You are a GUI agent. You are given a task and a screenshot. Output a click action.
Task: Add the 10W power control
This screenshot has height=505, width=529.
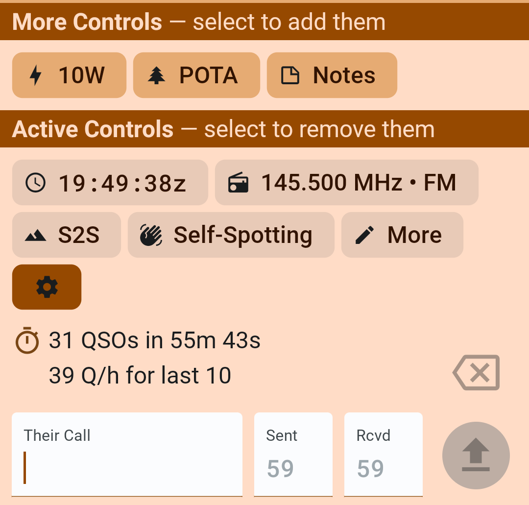point(69,75)
